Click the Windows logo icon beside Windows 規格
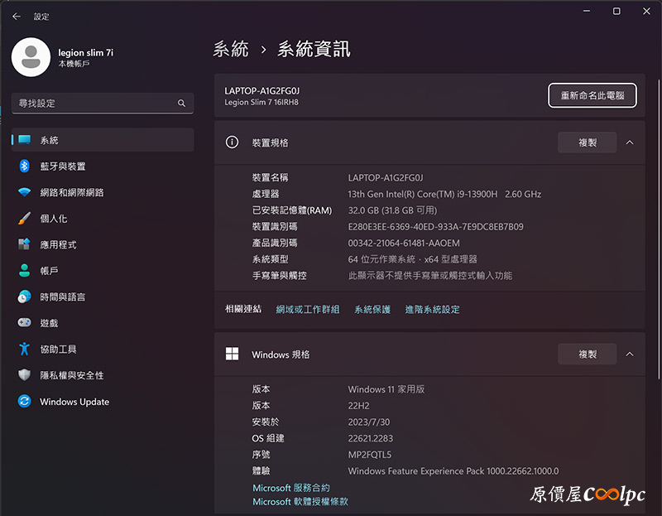 coord(232,354)
